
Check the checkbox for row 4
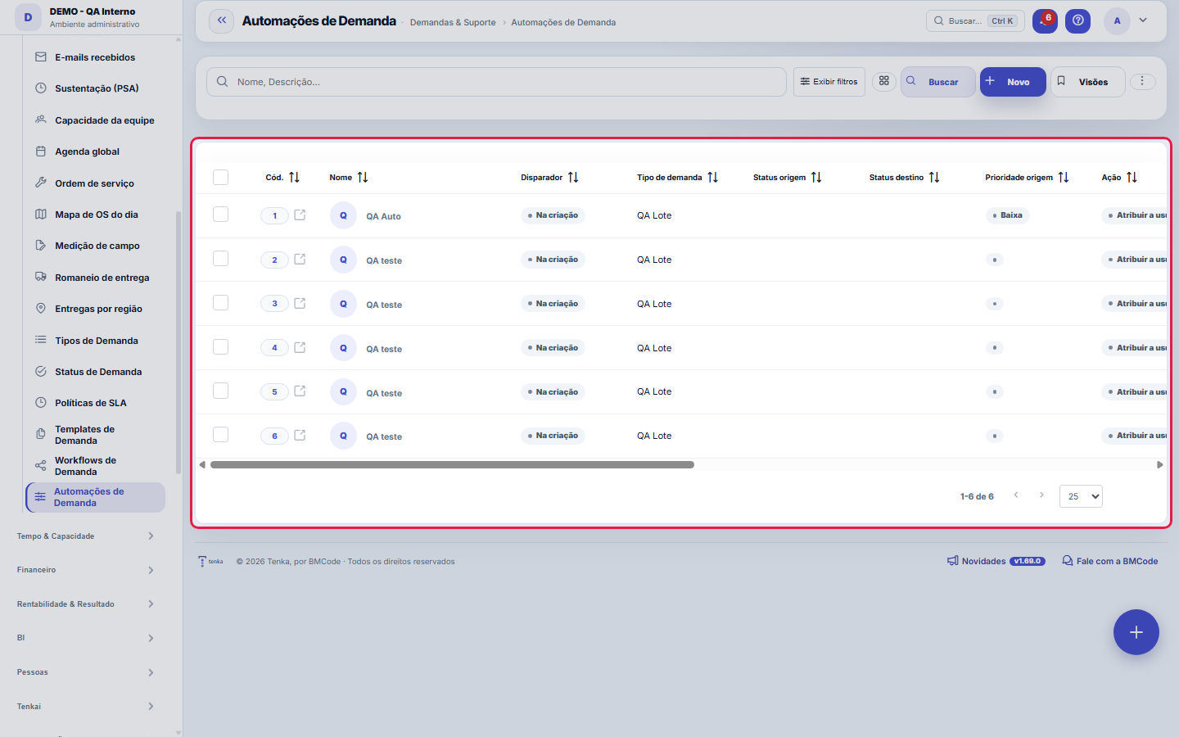220,347
